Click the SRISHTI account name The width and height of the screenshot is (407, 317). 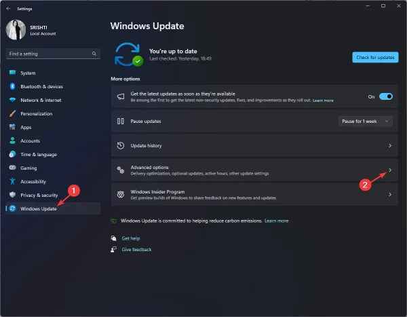pos(39,27)
